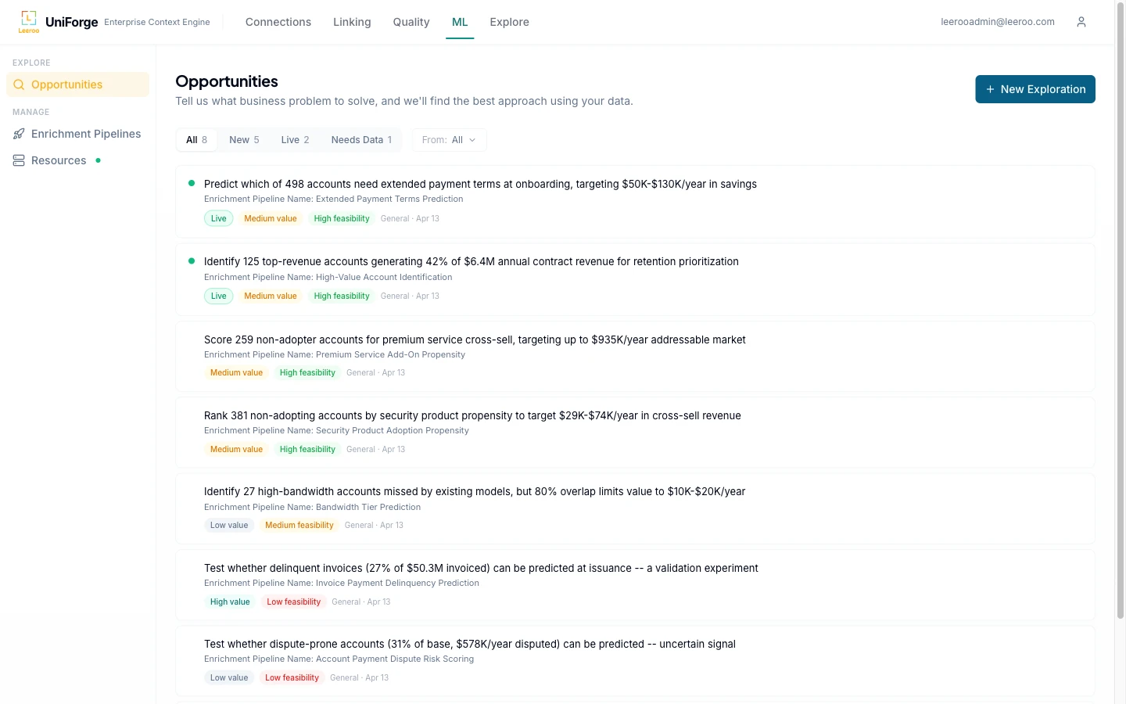Viewport: 1126px width, 704px height.
Task: Click the vertical page scrollbar
Action: pos(1120,313)
